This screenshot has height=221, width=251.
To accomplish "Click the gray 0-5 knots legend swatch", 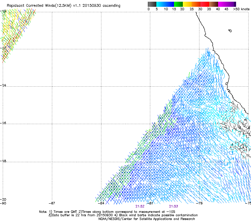I will click(x=152, y=4).
